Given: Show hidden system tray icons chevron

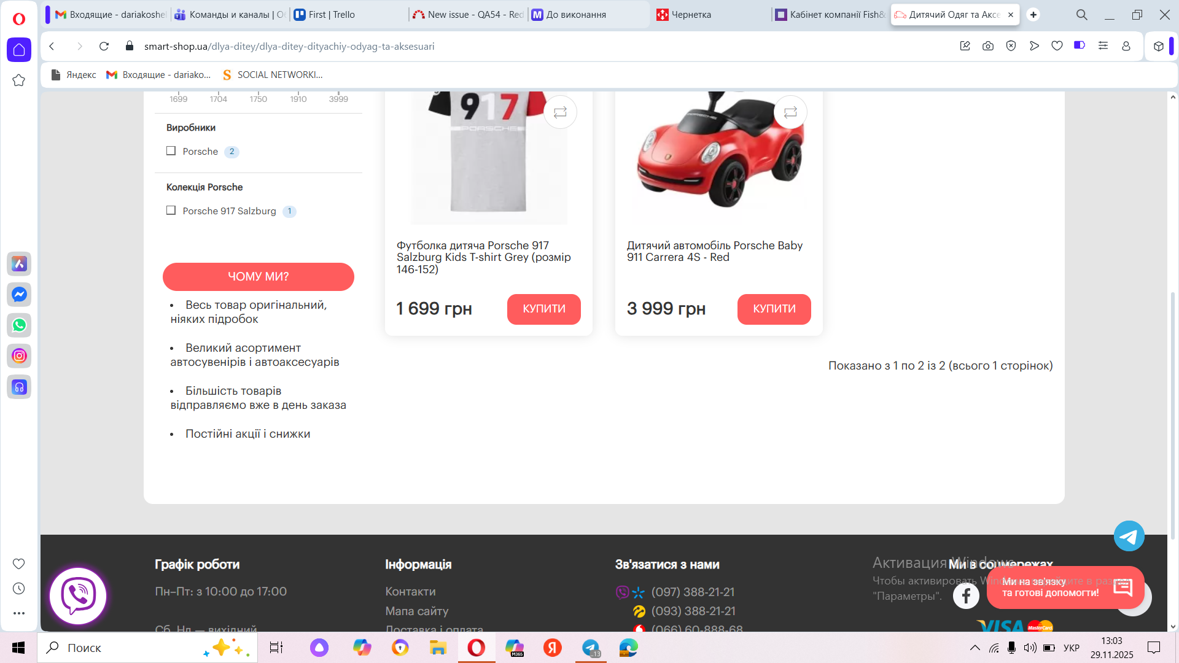Looking at the screenshot, I should [x=975, y=648].
